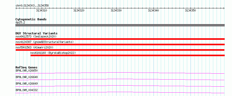
Task: Open variant label nsv6412573 (Sedlazeck2020)
Action: 36,36
